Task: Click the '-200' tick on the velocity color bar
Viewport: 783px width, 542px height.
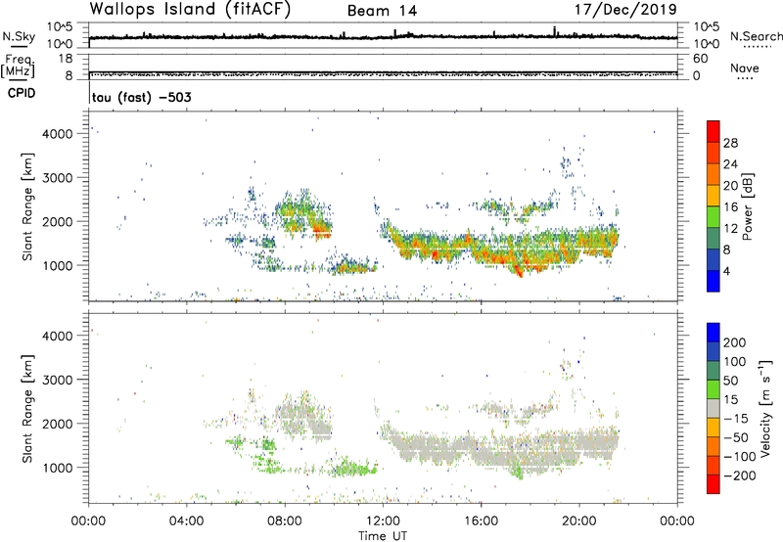Action: [x=739, y=475]
